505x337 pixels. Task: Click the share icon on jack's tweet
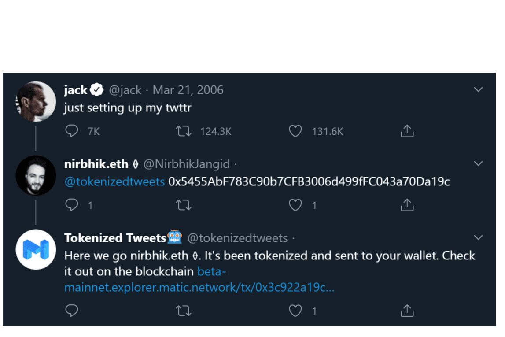point(407,131)
